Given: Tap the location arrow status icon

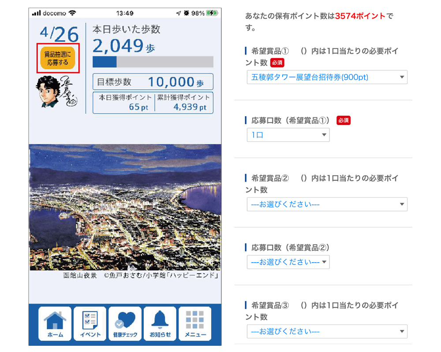Looking at the screenshot, I should click(179, 13).
